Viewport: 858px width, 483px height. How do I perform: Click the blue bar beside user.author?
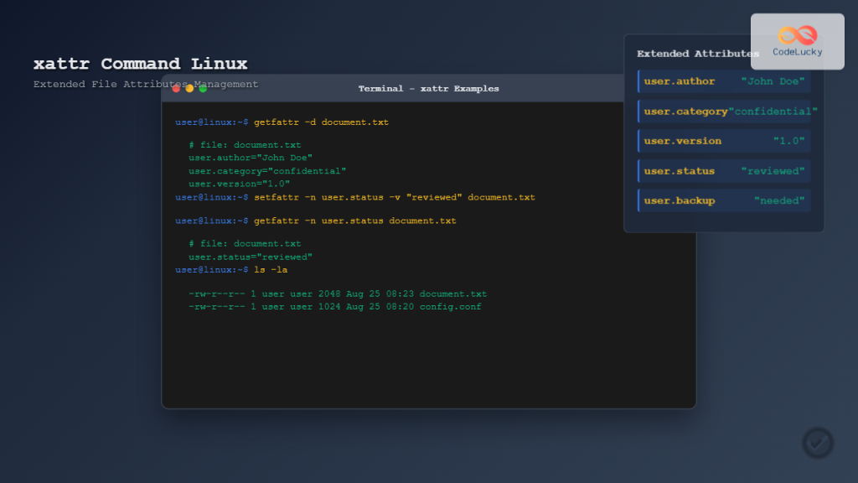pos(639,81)
